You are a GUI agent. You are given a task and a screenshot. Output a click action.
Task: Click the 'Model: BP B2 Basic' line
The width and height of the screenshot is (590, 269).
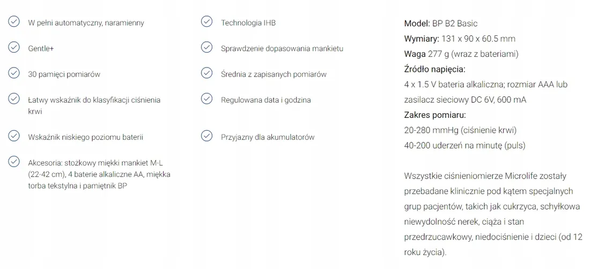point(440,24)
